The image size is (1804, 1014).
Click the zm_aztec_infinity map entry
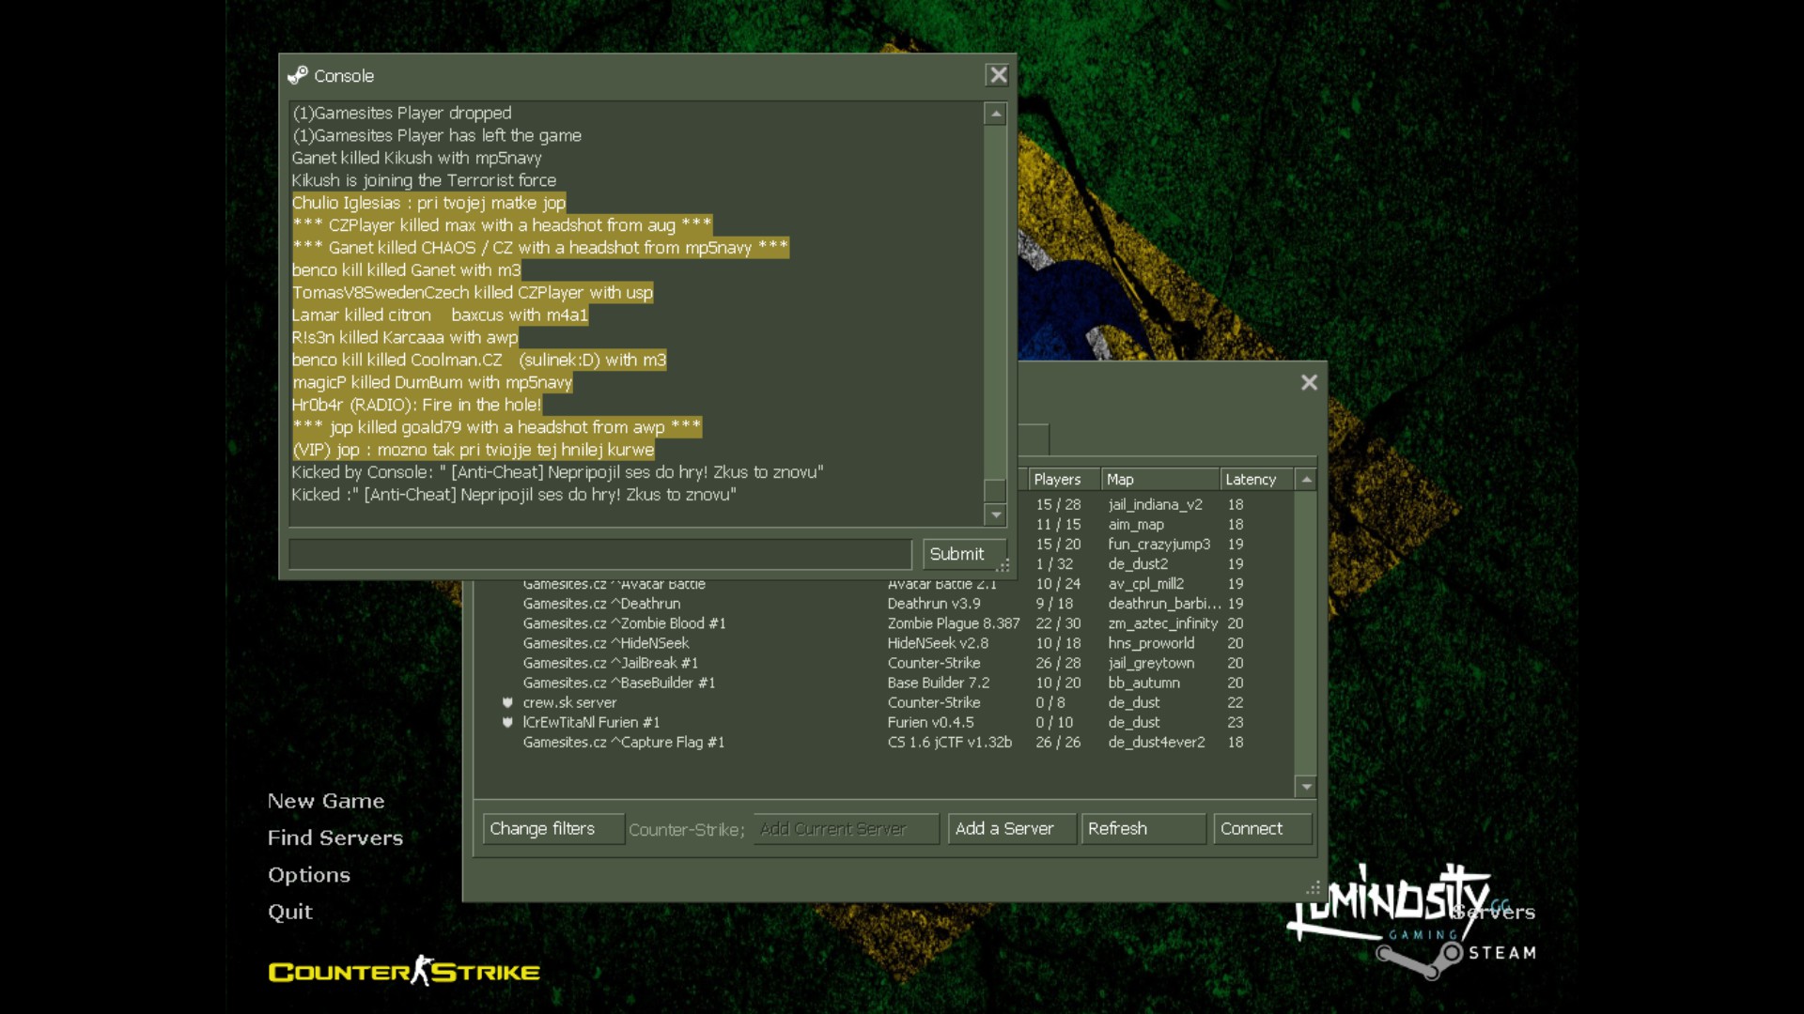pos(1163,623)
